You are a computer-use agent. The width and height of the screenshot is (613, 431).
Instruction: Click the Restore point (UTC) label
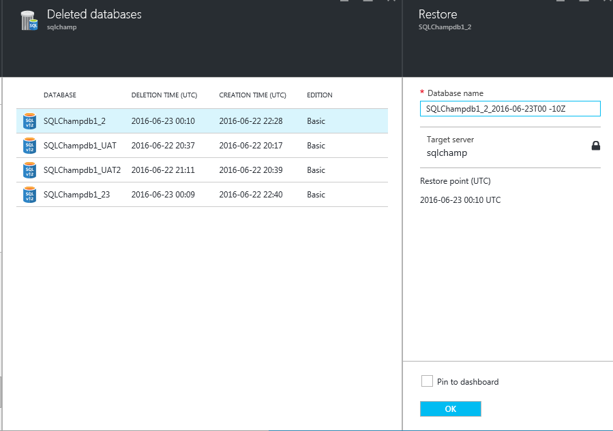(x=455, y=181)
